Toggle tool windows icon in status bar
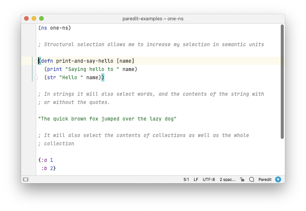 point(26,179)
